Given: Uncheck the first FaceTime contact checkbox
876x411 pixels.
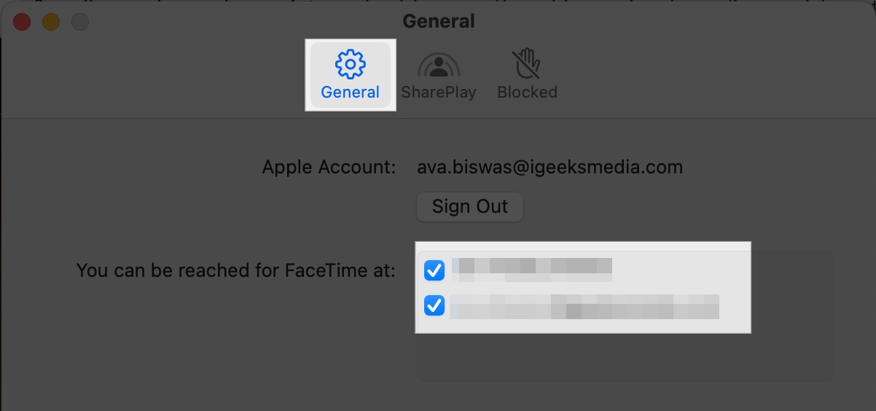Looking at the screenshot, I should [x=434, y=270].
